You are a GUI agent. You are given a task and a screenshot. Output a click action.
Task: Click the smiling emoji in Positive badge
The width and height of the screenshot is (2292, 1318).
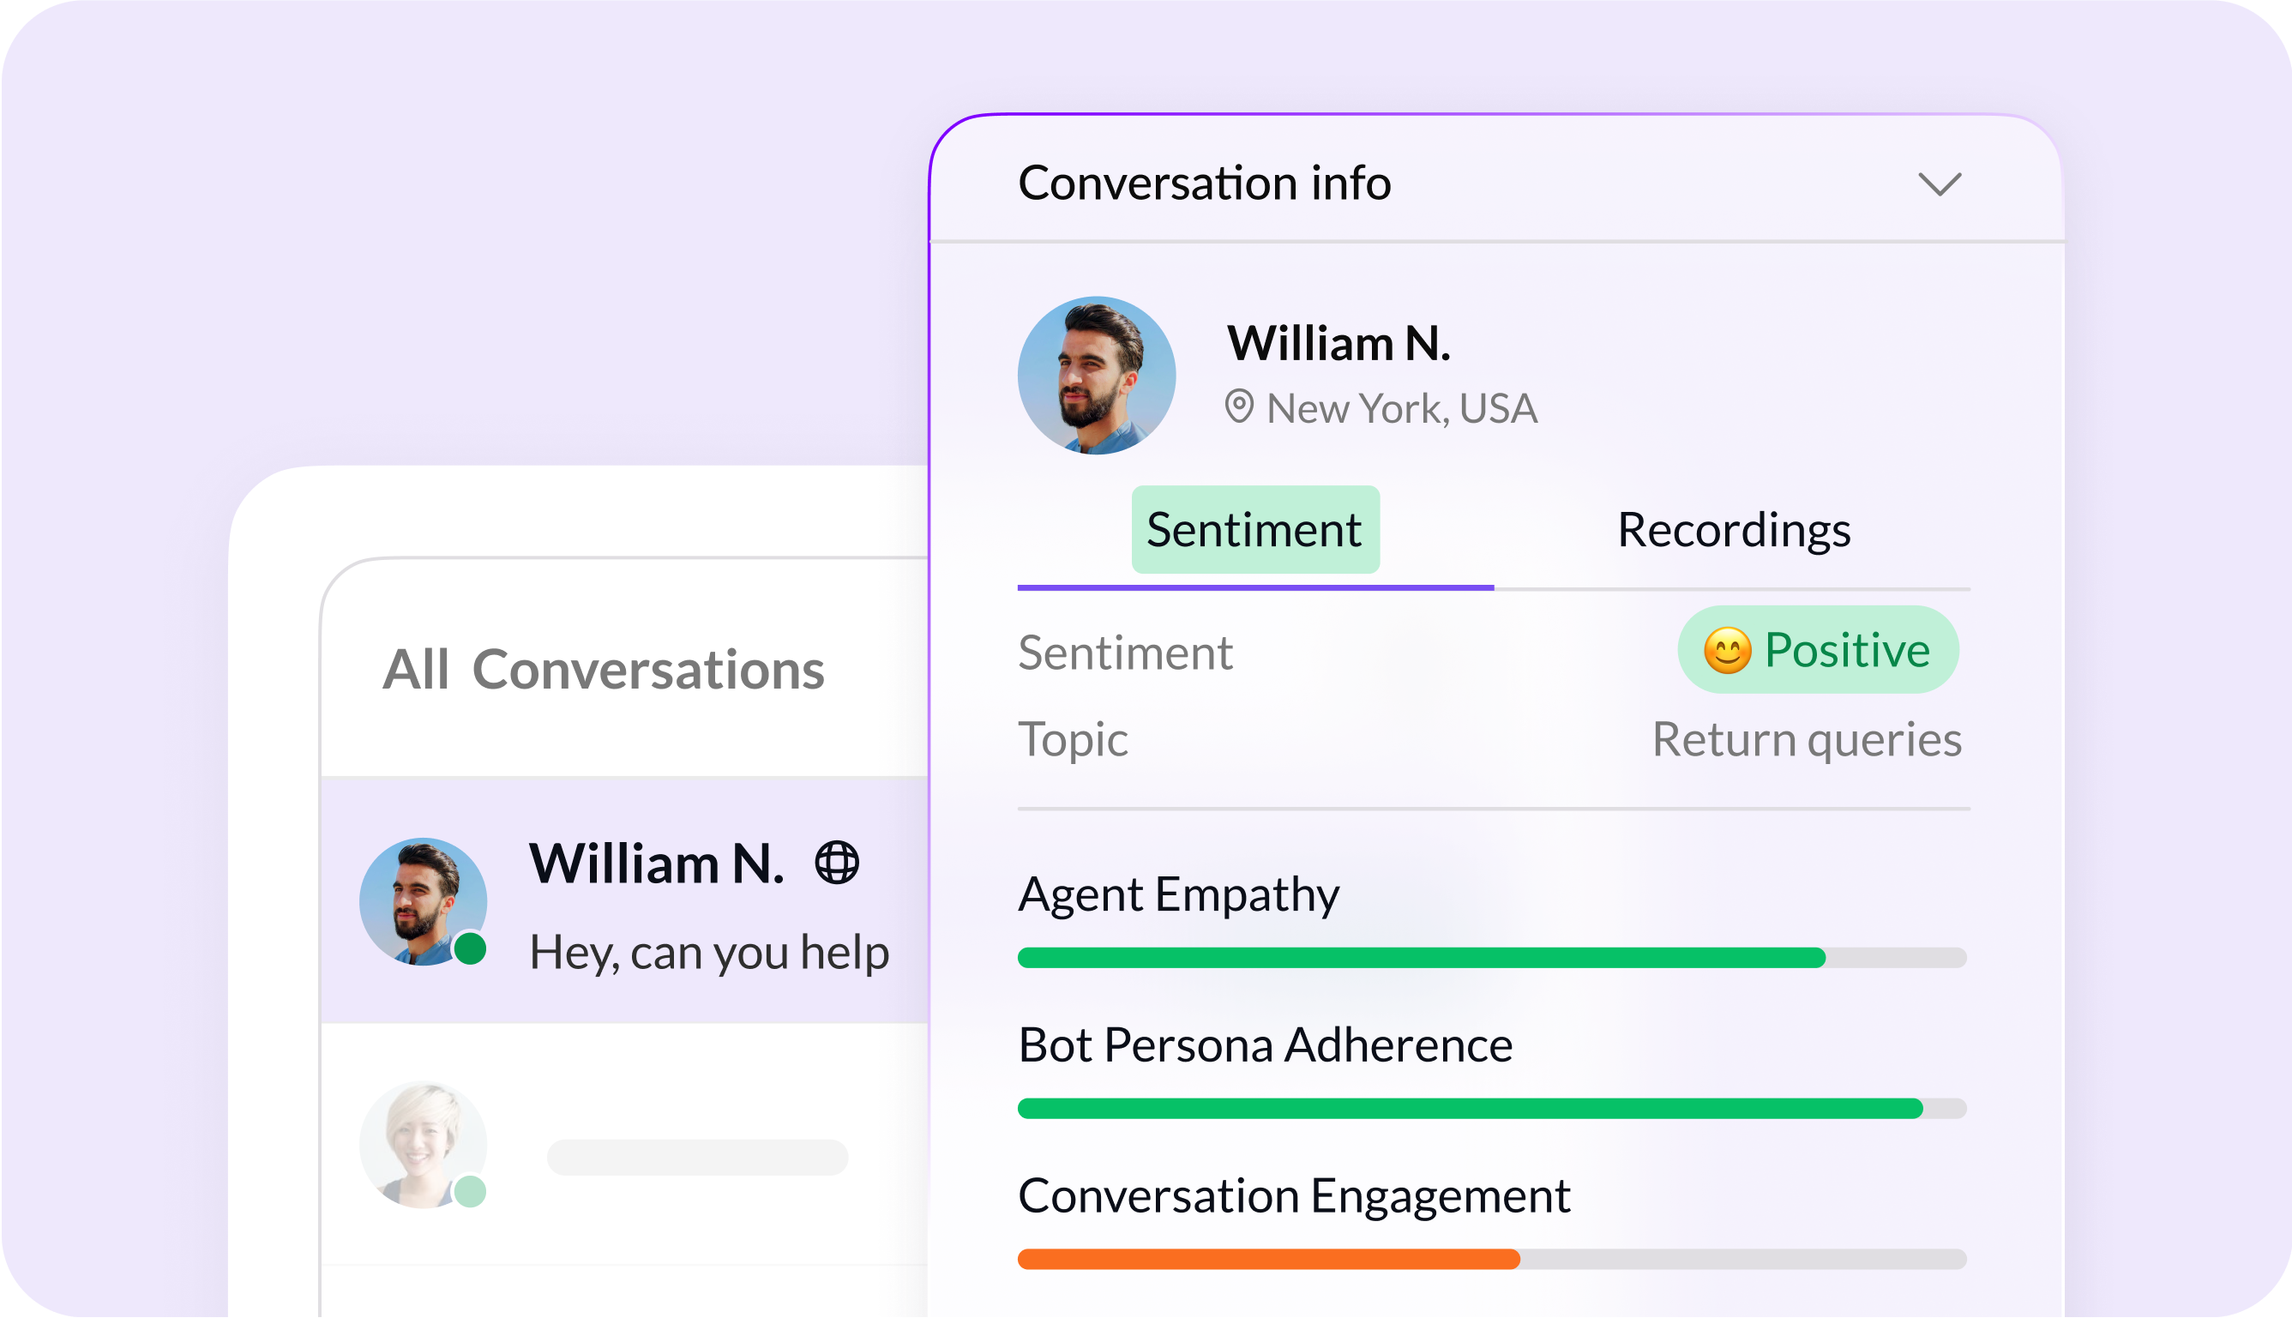click(1726, 651)
